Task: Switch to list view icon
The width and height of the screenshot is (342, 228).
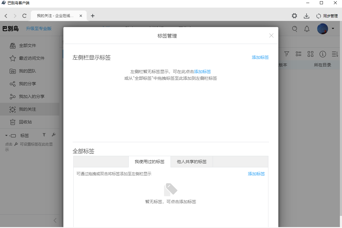Action: pyautogui.click(x=299, y=54)
